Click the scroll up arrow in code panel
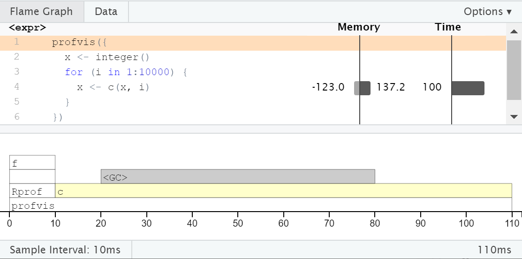This screenshot has width=522, height=259. coord(514,31)
